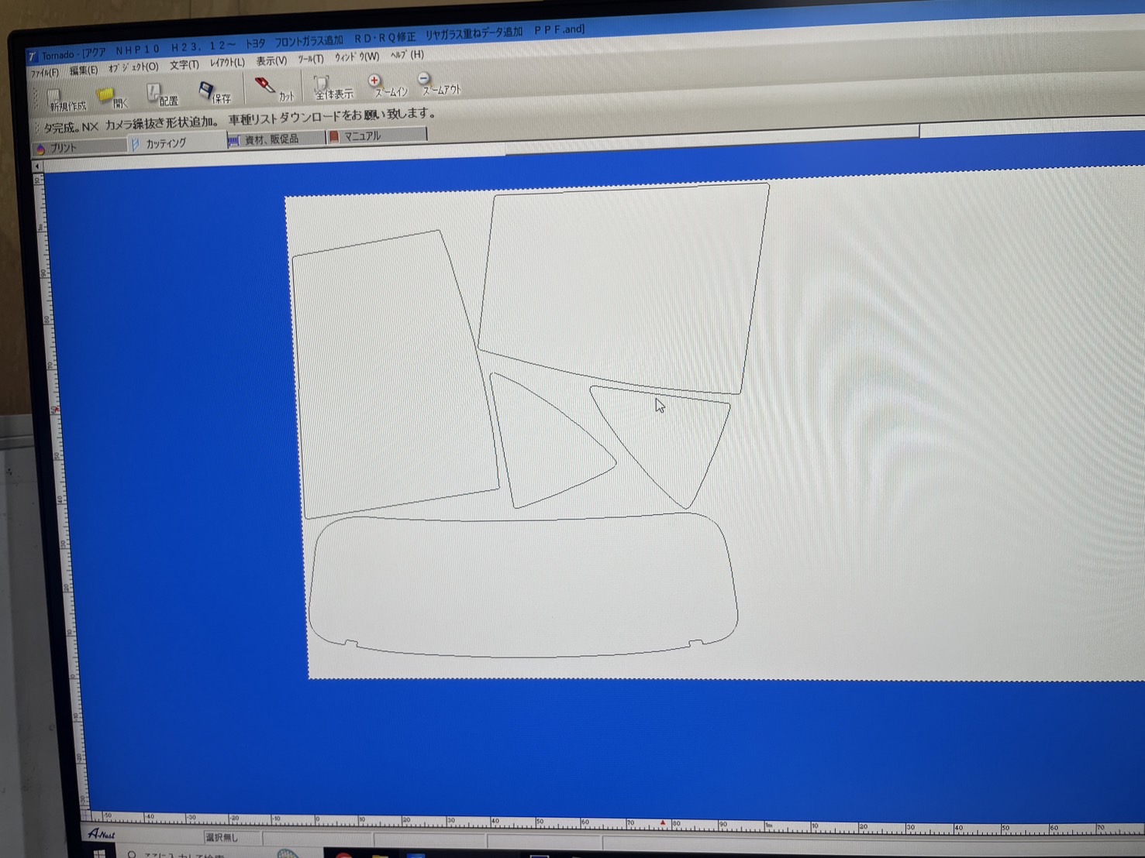Viewport: 1145px width, 858px height.
Task: Zoom in with the ズームイン icon
Action: [x=388, y=86]
